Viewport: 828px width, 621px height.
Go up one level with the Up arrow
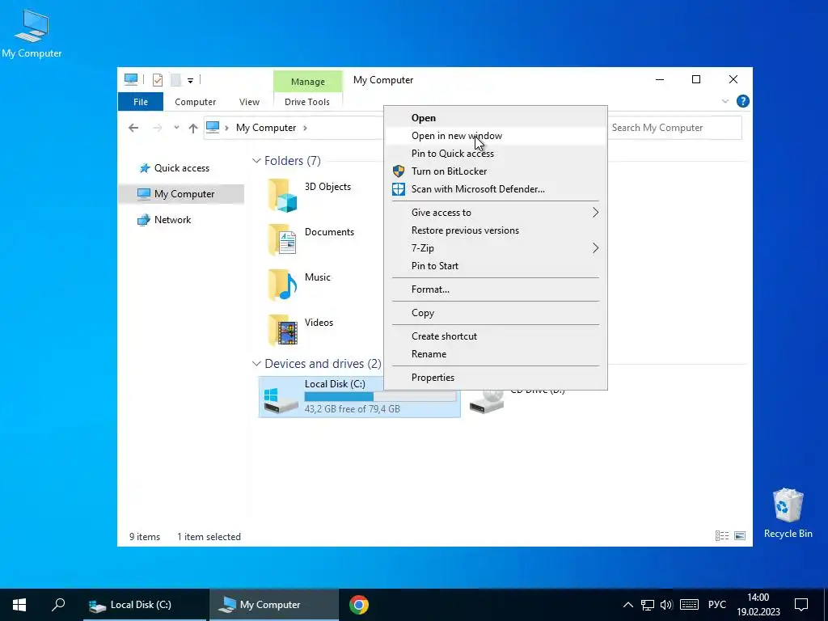tap(193, 128)
